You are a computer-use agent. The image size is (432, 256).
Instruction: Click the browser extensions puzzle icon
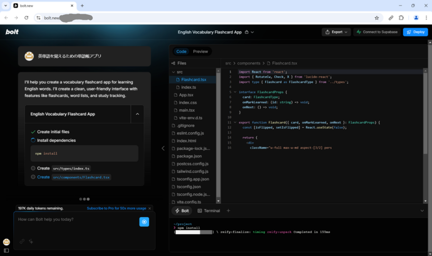tap(401, 18)
